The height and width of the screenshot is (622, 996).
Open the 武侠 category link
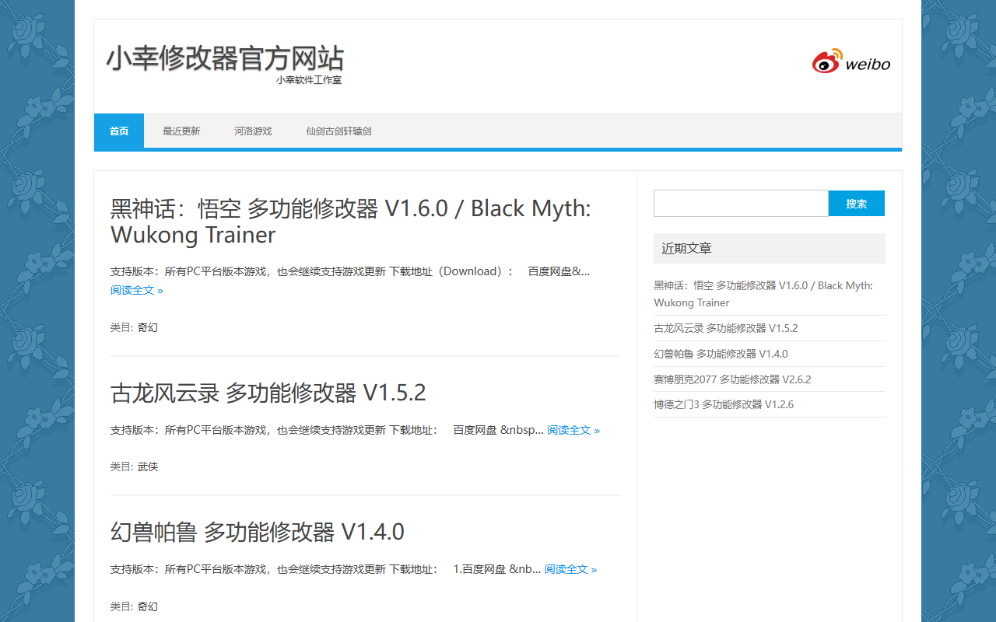coord(148,466)
